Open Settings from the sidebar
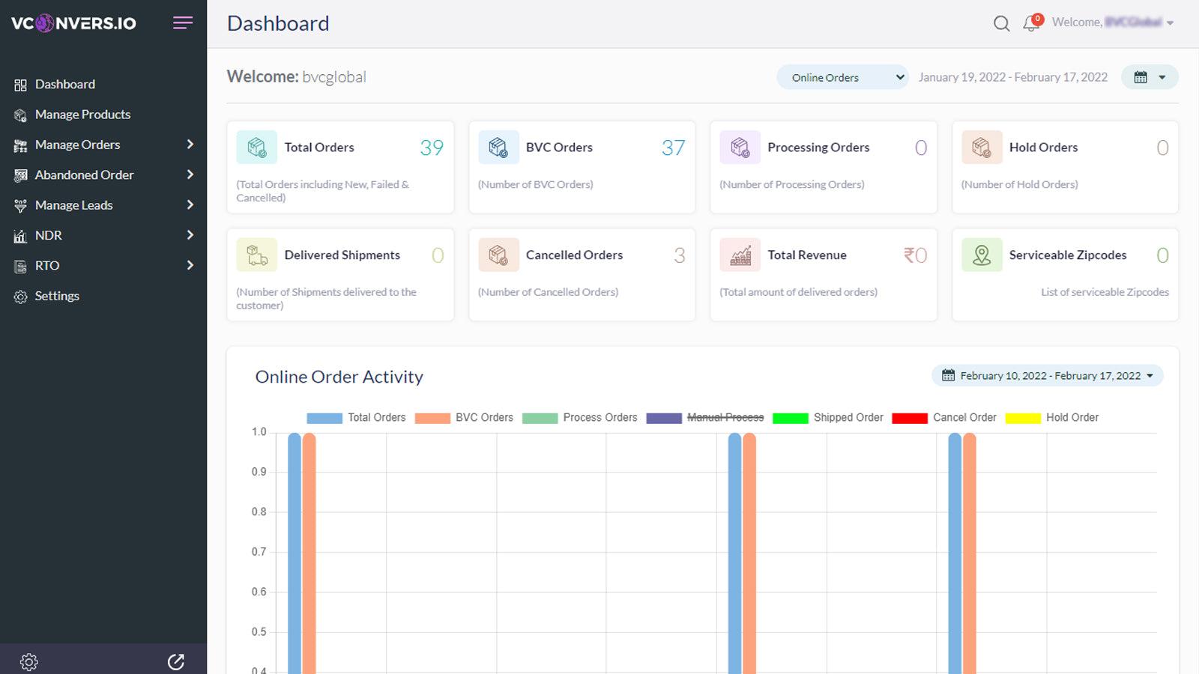 [56, 296]
